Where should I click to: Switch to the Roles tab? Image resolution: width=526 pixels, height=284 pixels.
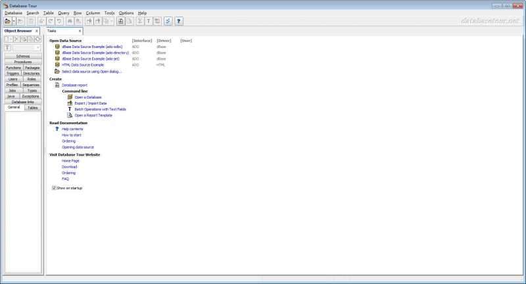32,79
